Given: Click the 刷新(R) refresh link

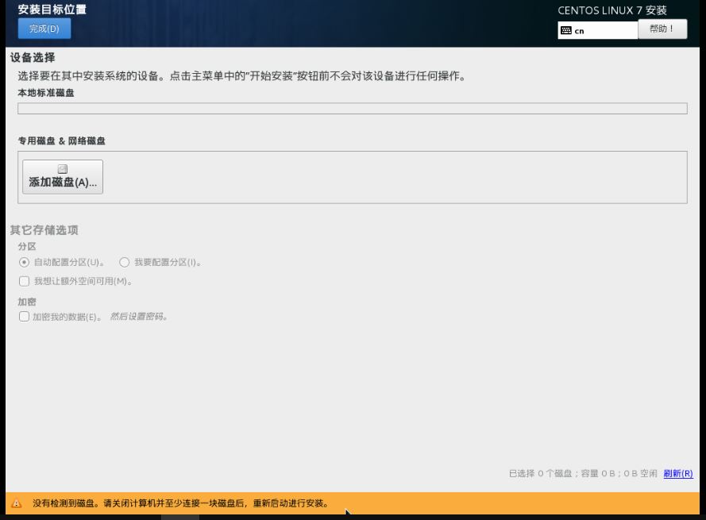Looking at the screenshot, I should click(678, 473).
